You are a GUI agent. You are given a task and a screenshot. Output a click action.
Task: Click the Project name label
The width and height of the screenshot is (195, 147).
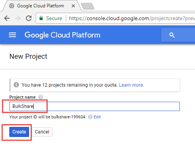click(x=22, y=97)
